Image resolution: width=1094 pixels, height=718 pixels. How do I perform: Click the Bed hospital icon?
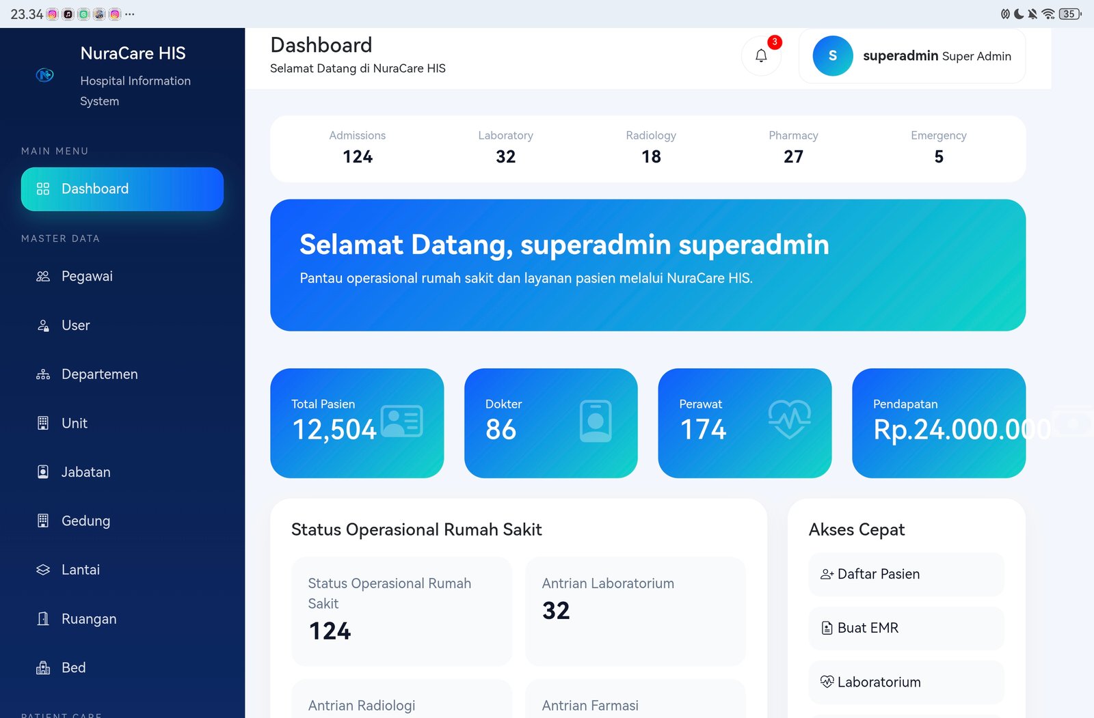click(43, 667)
